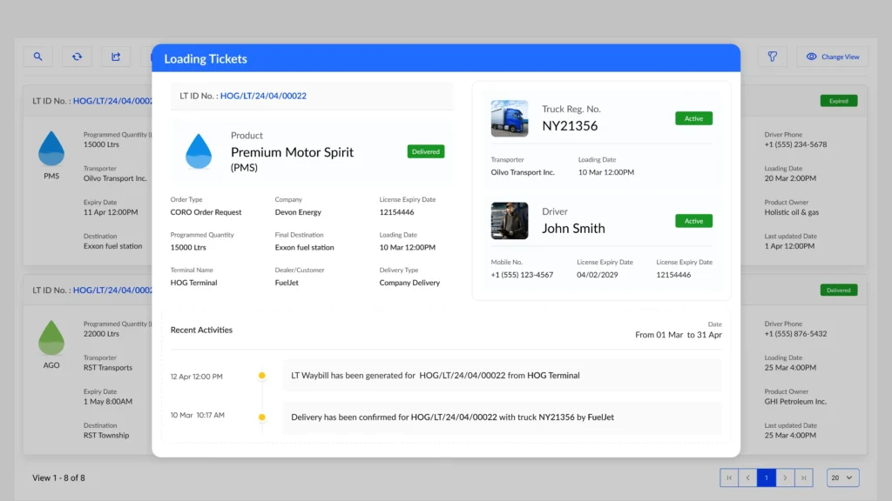Click the 12 Apr timeline activity marker
Viewport: 892px width, 501px height.
(261, 376)
